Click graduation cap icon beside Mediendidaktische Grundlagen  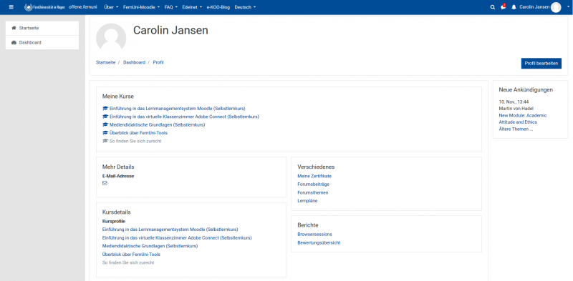coord(105,125)
